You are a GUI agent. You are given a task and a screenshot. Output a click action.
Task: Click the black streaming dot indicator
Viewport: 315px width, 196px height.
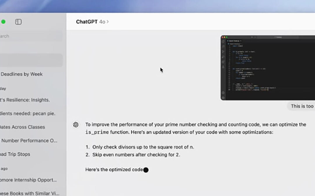point(146,170)
